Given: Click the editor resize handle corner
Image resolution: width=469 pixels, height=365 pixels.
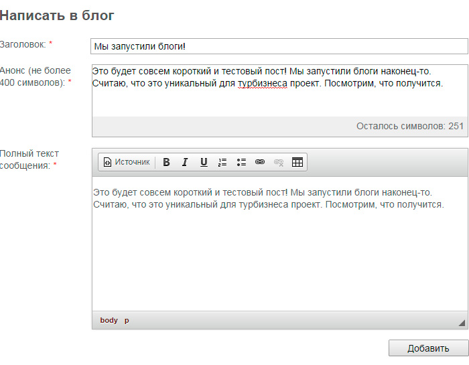Looking at the screenshot, I should pos(462,323).
